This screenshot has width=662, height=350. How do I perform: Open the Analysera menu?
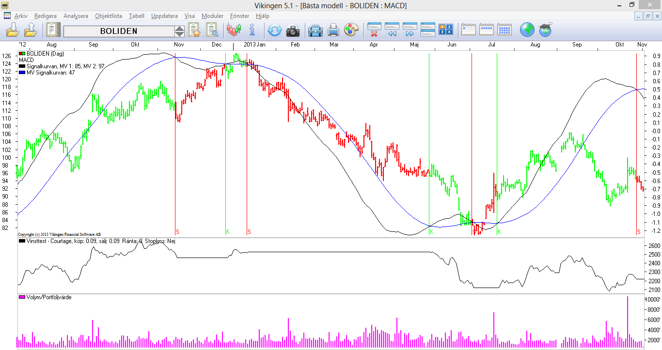[x=76, y=16]
